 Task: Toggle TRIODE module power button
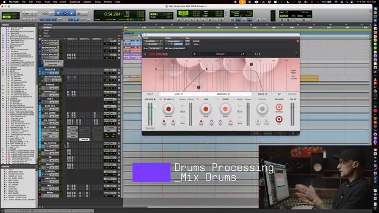217,99
